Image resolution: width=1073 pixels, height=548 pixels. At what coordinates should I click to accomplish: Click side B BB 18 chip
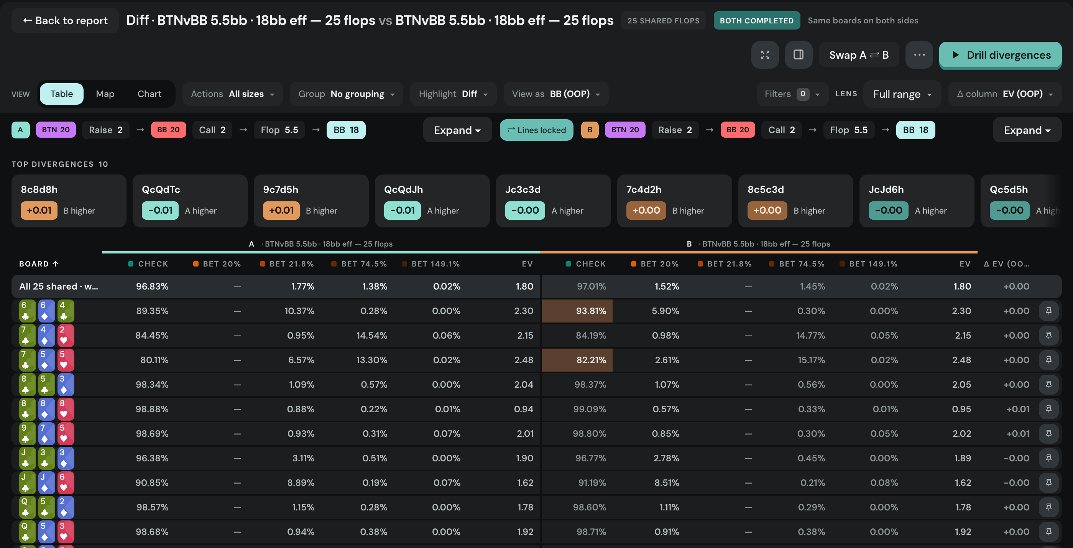[915, 130]
